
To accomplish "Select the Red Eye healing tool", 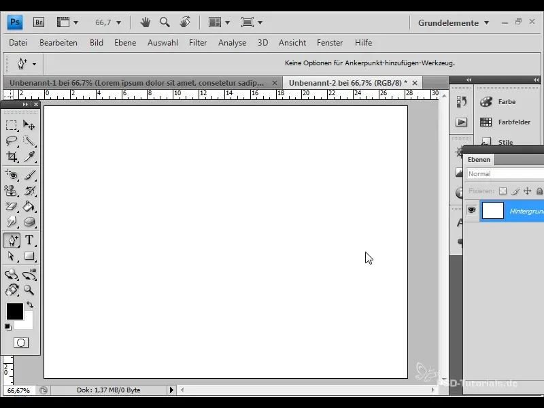I will (x=11, y=175).
